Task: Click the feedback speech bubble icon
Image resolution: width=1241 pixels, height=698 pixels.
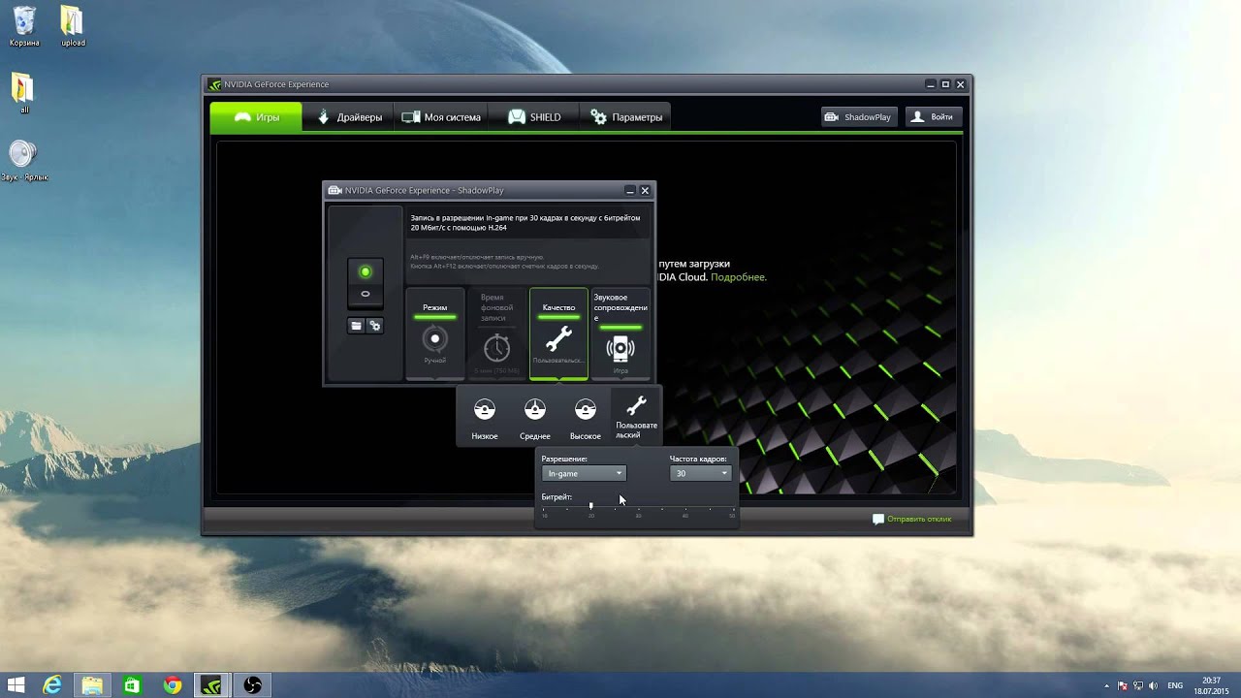Action: [878, 519]
